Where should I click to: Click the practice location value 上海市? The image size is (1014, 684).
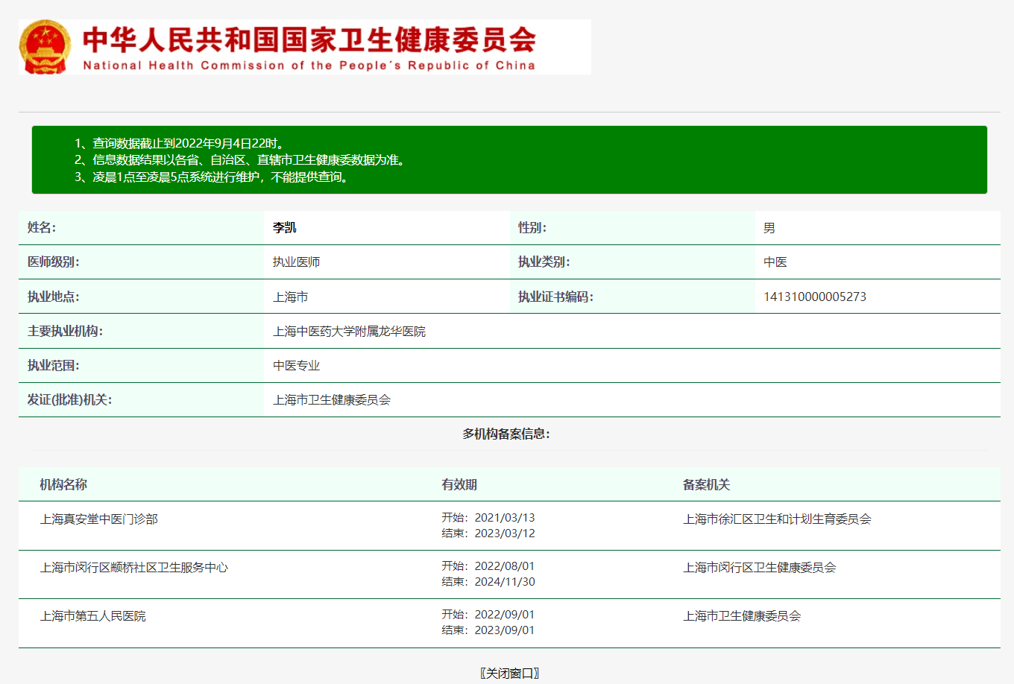291,297
